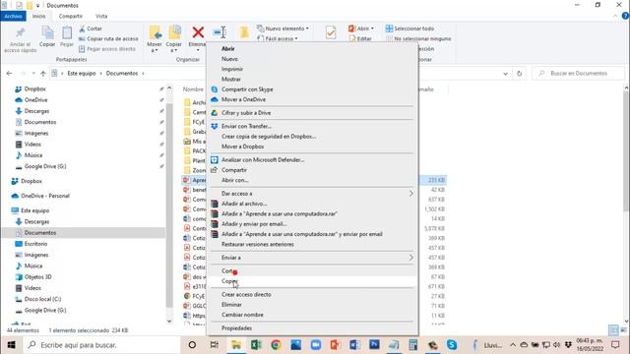Click the navigation pane scroll down arrow
The image size is (630, 354).
pos(169,321)
